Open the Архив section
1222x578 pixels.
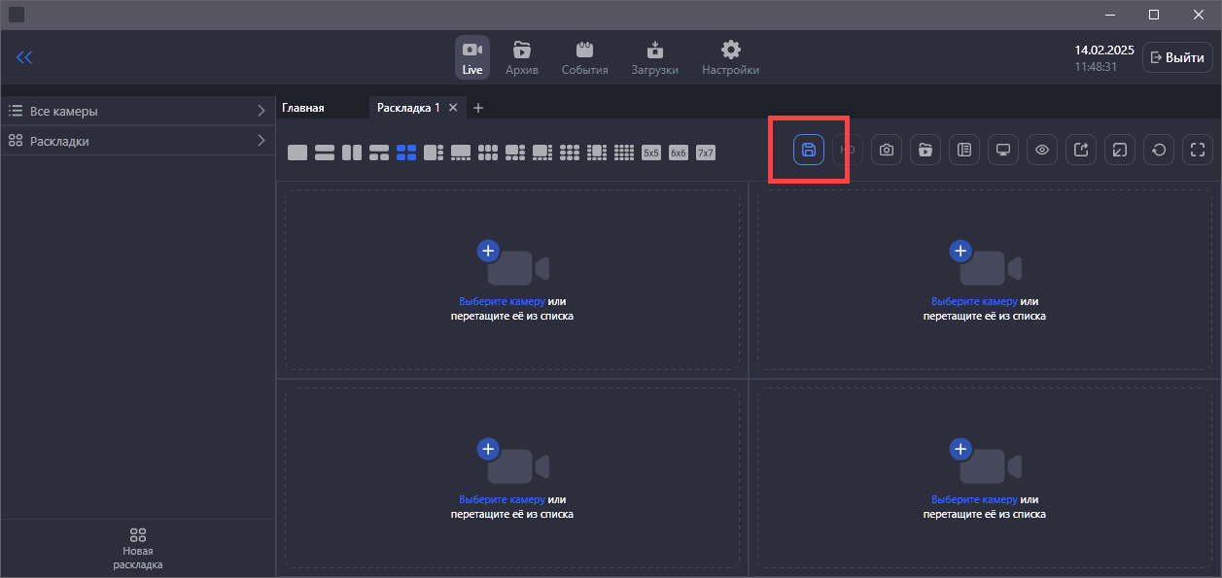pos(522,57)
